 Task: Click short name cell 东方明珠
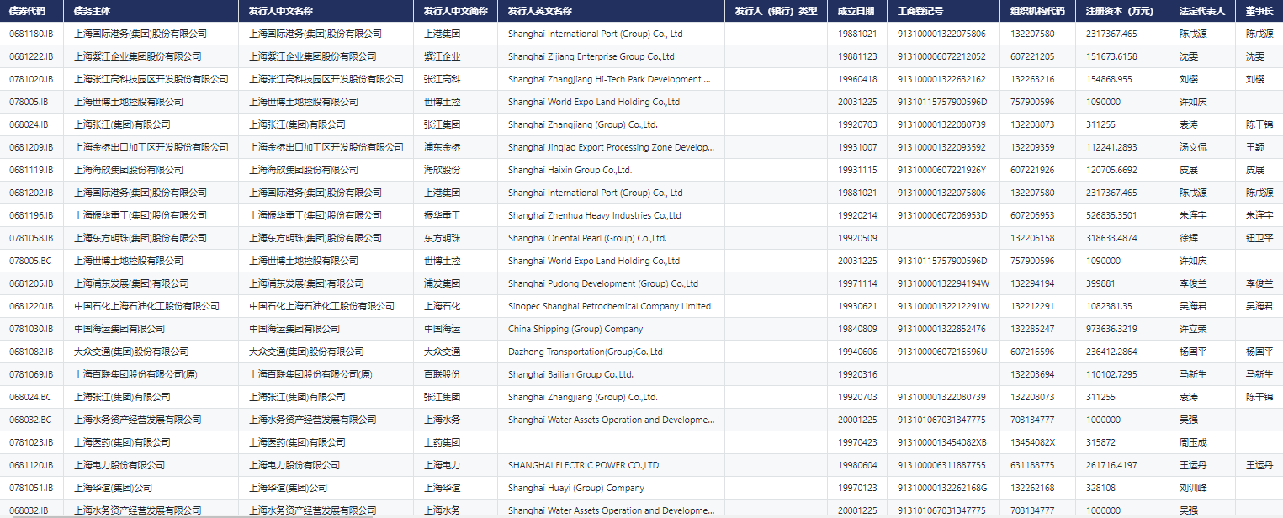(455, 238)
